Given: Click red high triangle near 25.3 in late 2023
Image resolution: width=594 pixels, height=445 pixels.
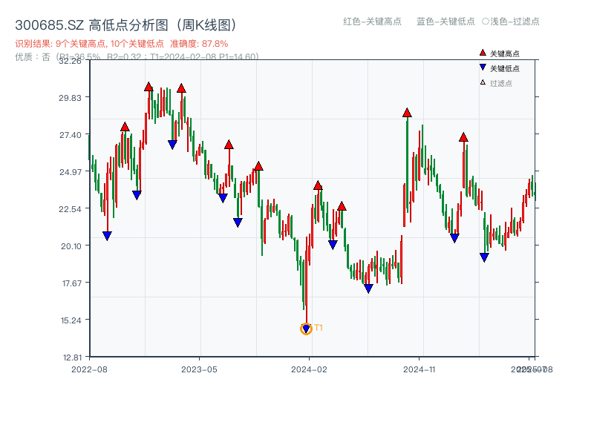Looking at the screenshot, I should click(258, 166).
